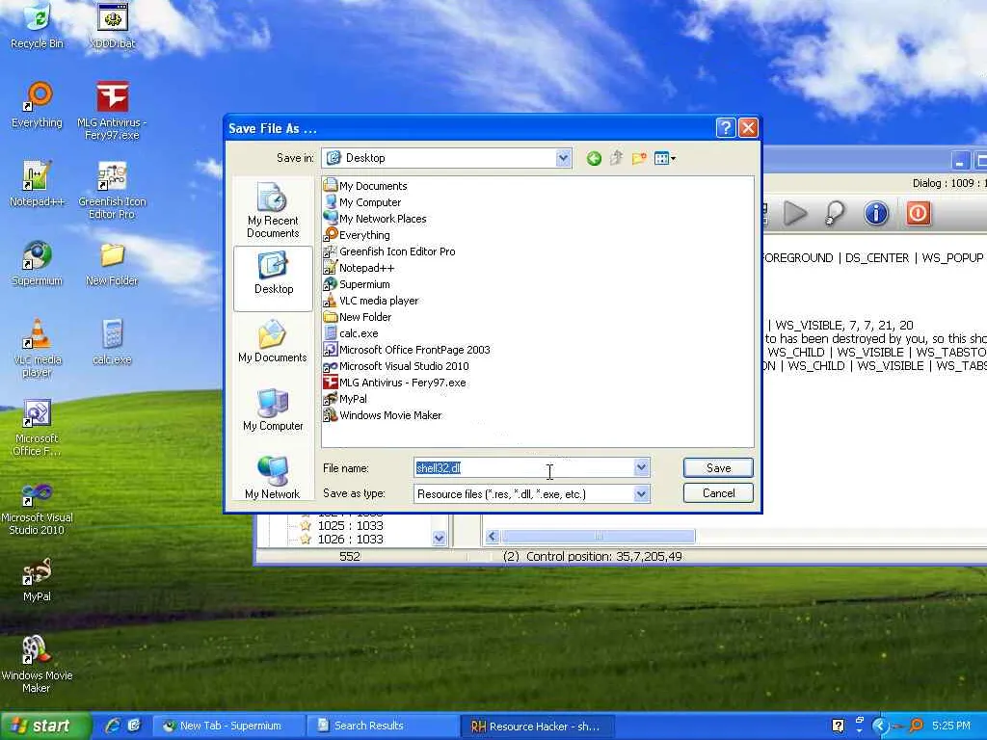Click the dialog help question mark button
The image size is (987, 740).
pos(725,128)
